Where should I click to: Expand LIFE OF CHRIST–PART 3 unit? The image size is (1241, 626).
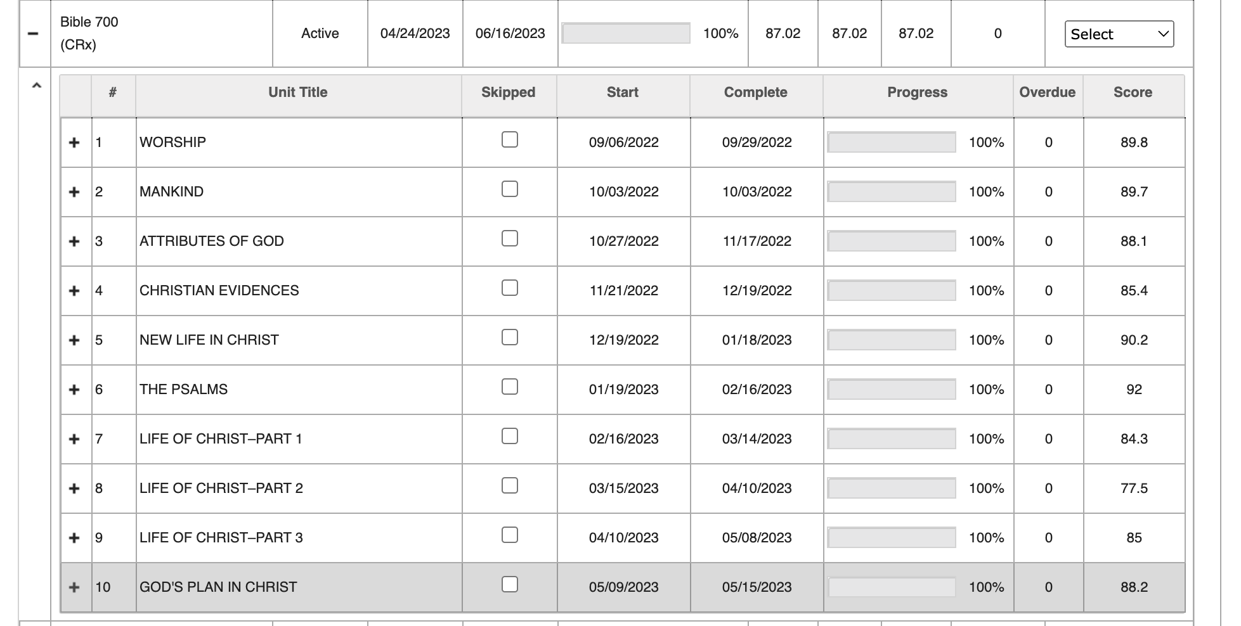(x=74, y=538)
